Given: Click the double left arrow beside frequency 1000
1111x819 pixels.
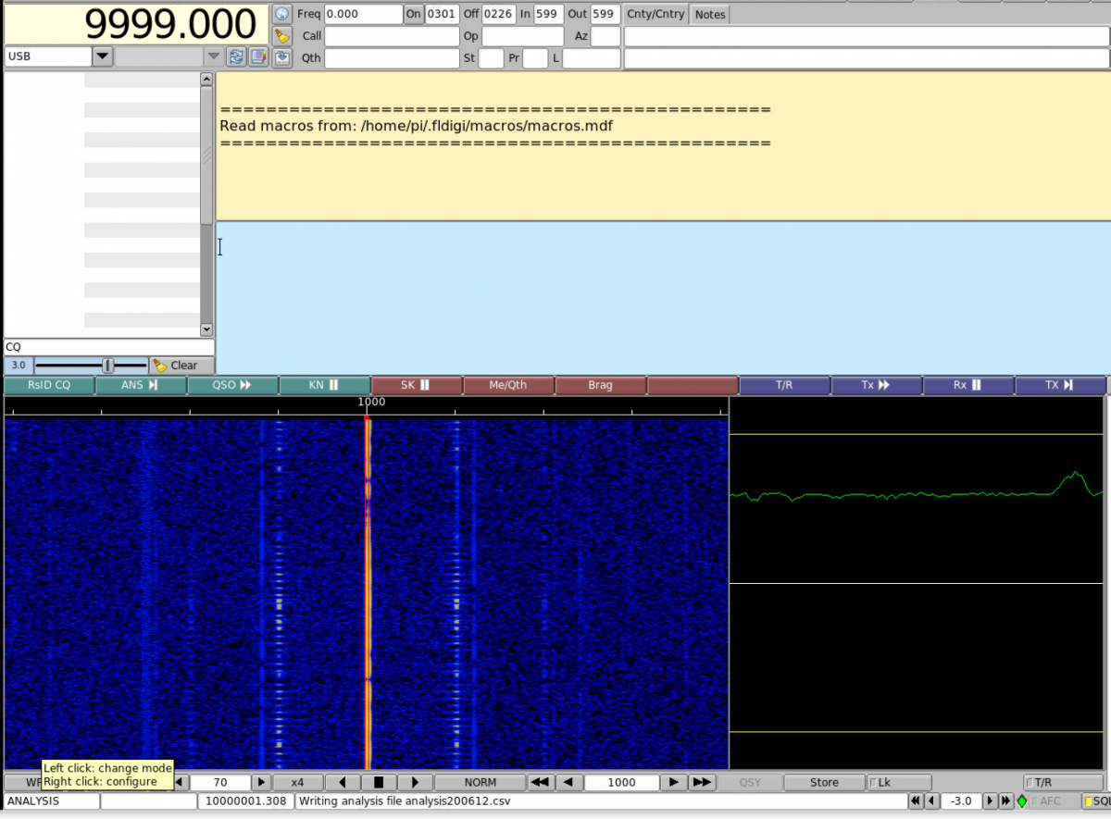Looking at the screenshot, I should (541, 783).
